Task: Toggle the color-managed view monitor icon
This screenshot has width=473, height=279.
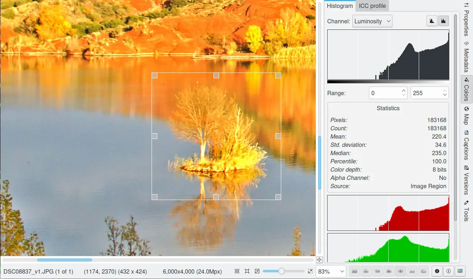Action: (x=460, y=271)
